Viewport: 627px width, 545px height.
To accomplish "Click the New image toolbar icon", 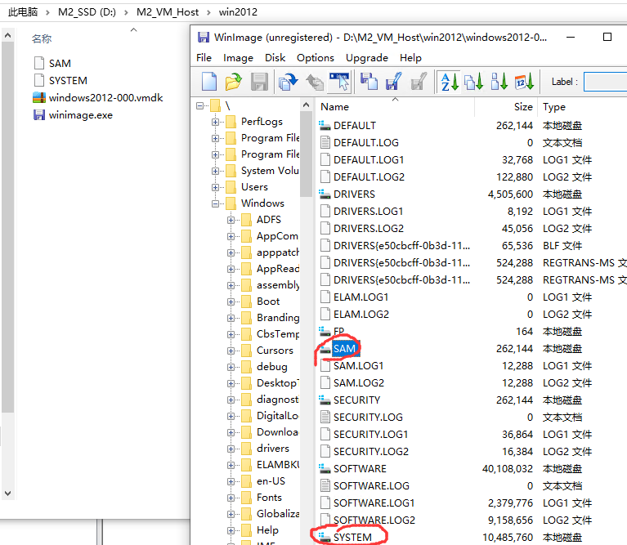I will click(x=209, y=82).
